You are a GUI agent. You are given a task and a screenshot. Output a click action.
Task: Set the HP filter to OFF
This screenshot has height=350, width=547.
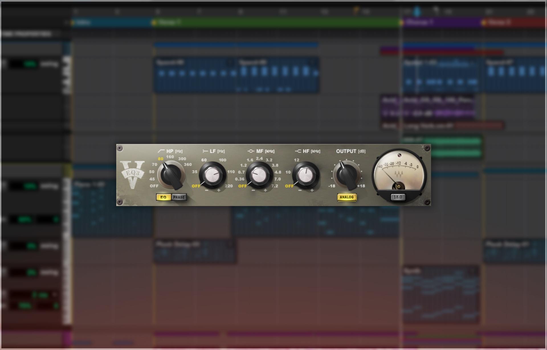(x=154, y=186)
